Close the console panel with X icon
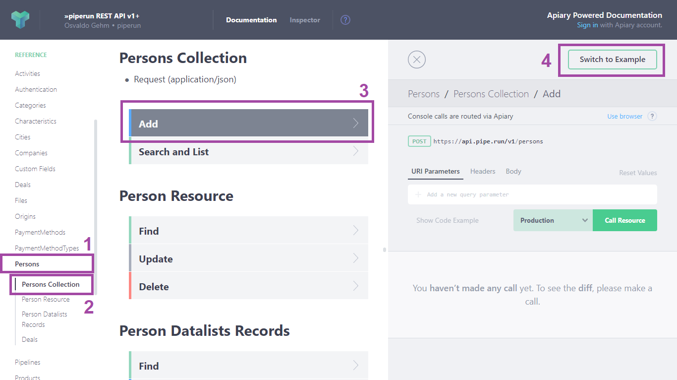This screenshot has height=380, width=677. [x=417, y=60]
